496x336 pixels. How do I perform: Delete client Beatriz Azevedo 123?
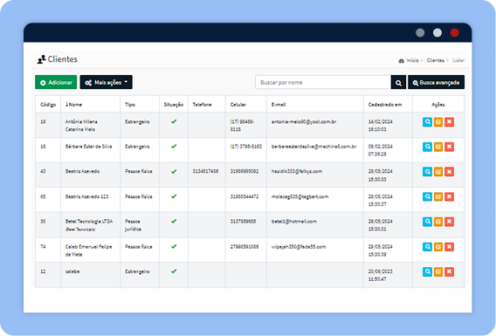(449, 196)
